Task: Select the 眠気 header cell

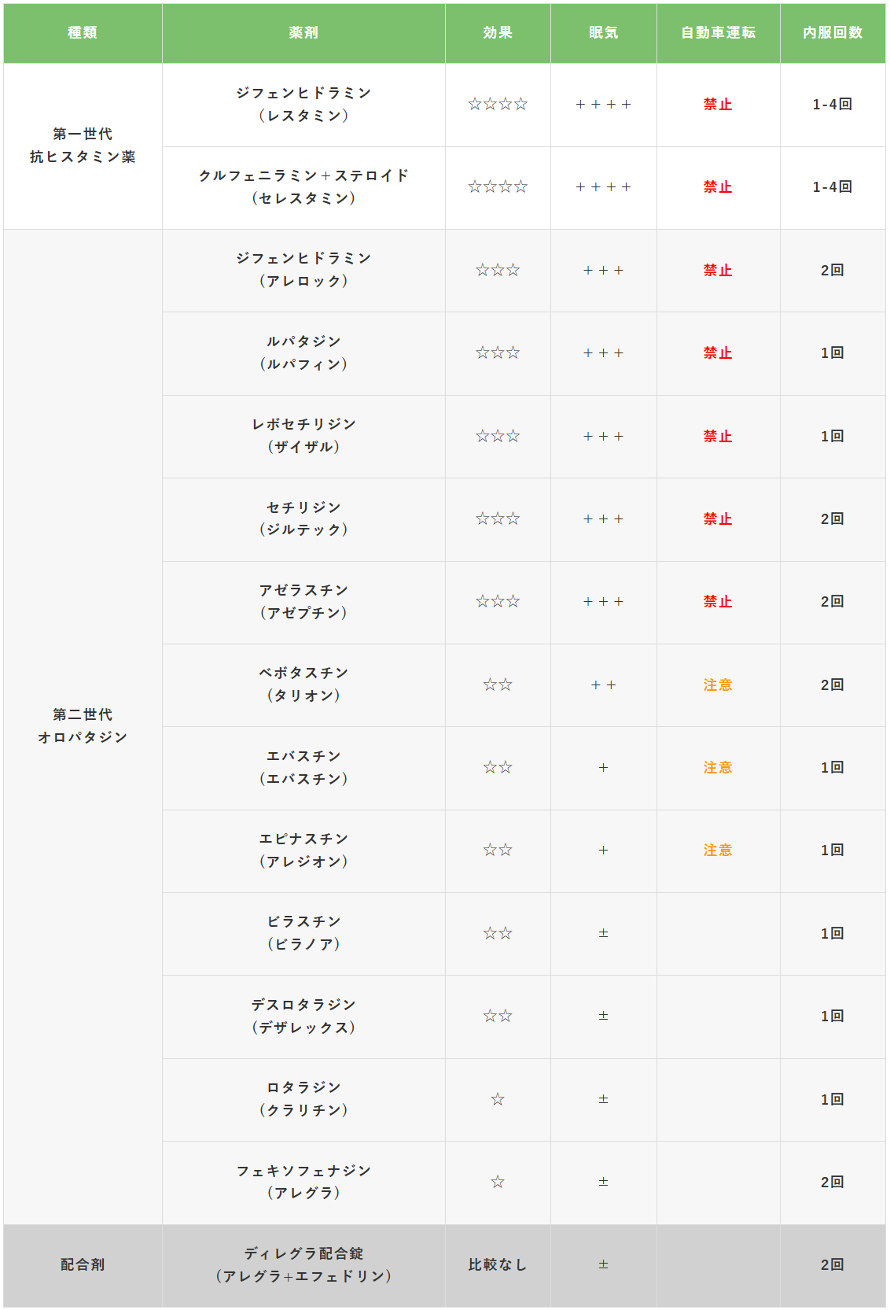Action: click(604, 33)
